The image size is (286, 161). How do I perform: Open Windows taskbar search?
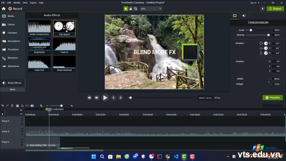pyautogui.click(x=102, y=157)
